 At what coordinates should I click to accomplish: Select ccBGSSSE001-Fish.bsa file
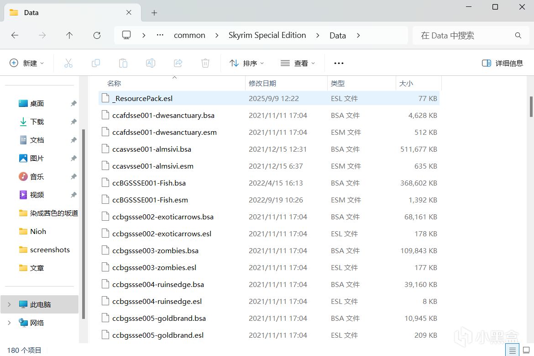(x=269, y=183)
